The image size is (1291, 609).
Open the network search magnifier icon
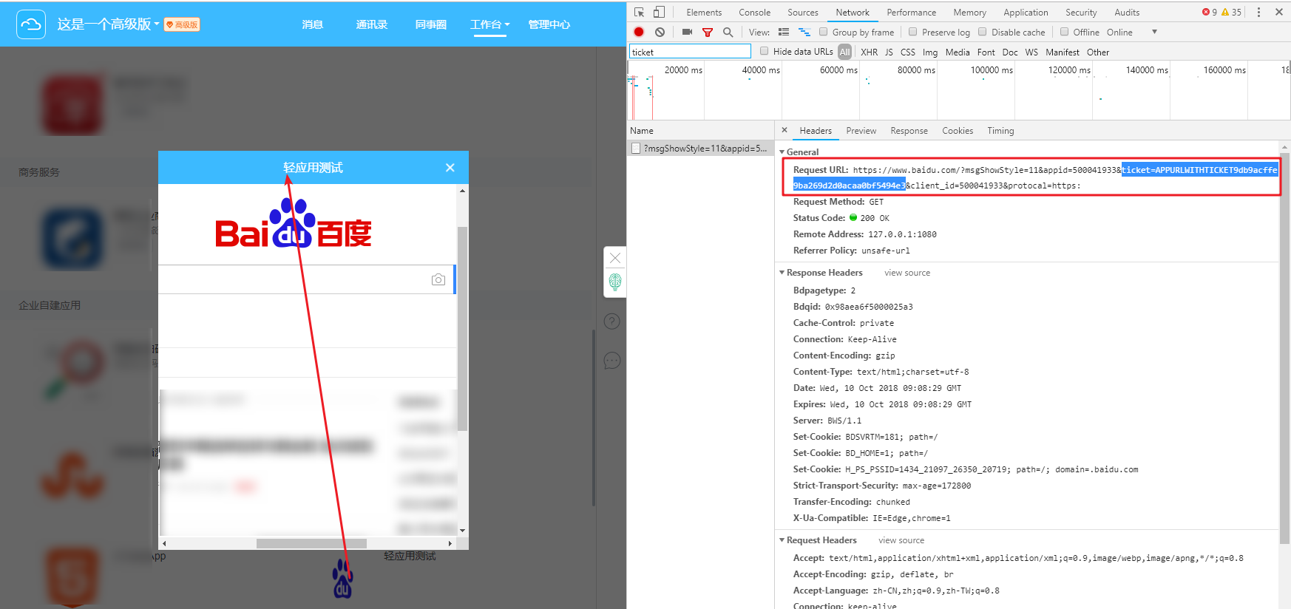point(728,32)
